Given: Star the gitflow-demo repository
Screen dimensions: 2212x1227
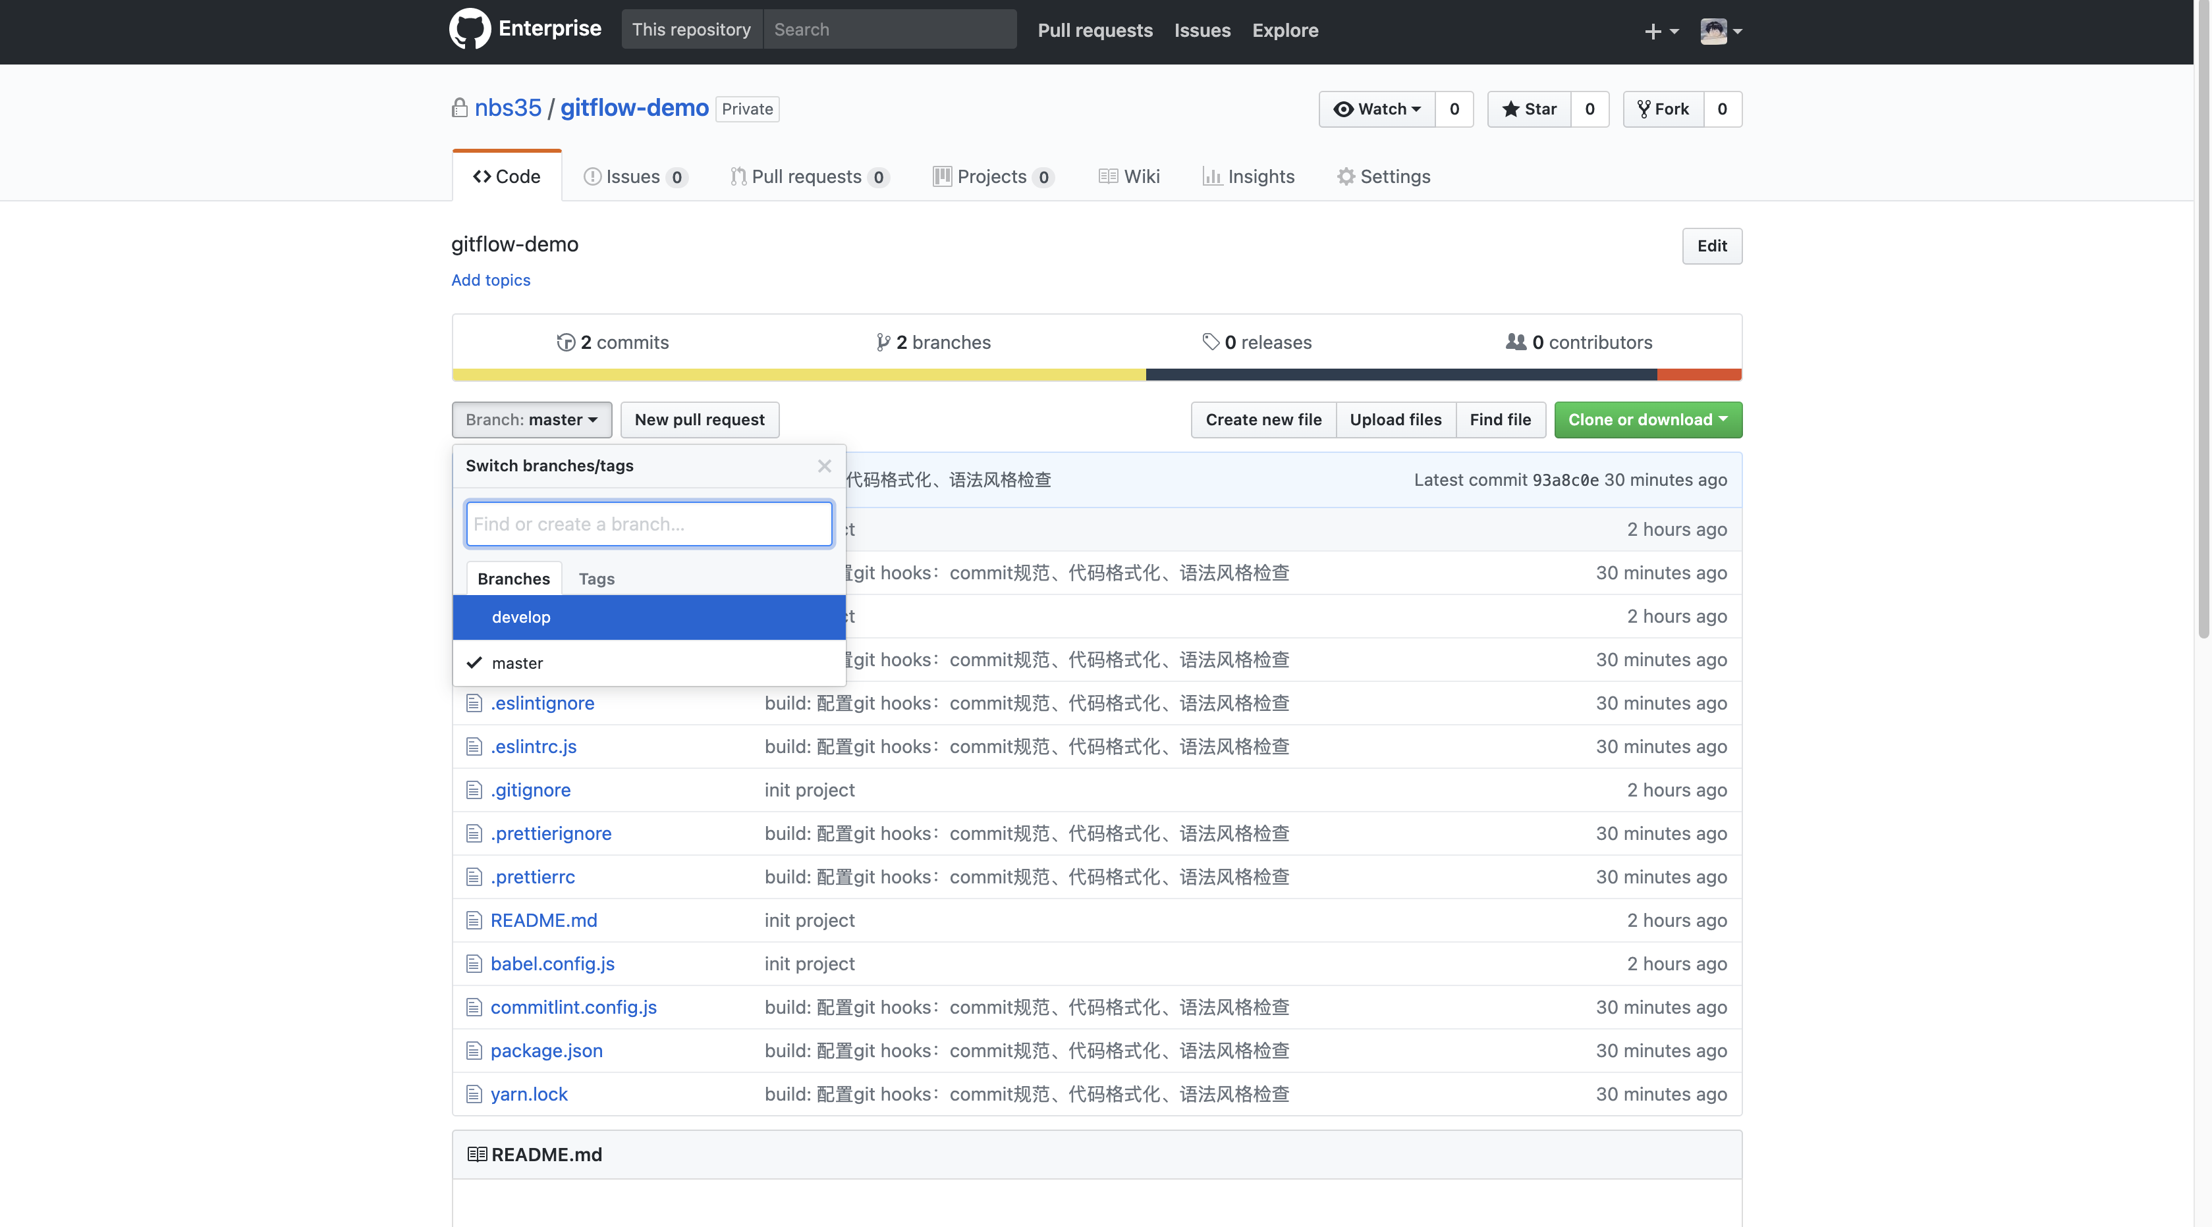Looking at the screenshot, I should coord(1530,109).
